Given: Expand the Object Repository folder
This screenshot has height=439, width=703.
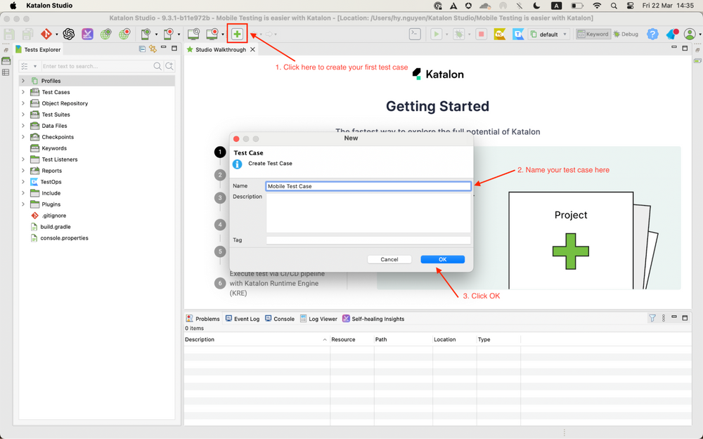Looking at the screenshot, I should click(x=22, y=103).
